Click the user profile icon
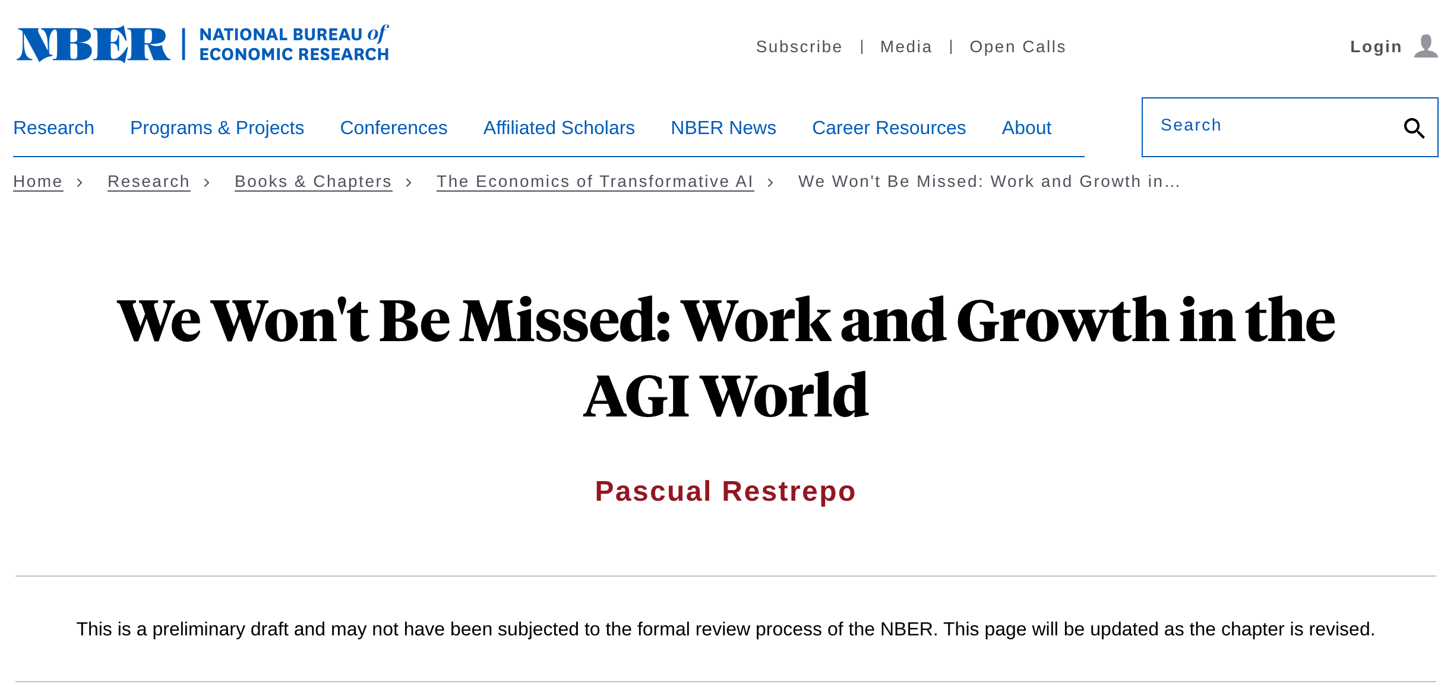This screenshot has width=1441, height=687. pyautogui.click(x=1426, y=46)
